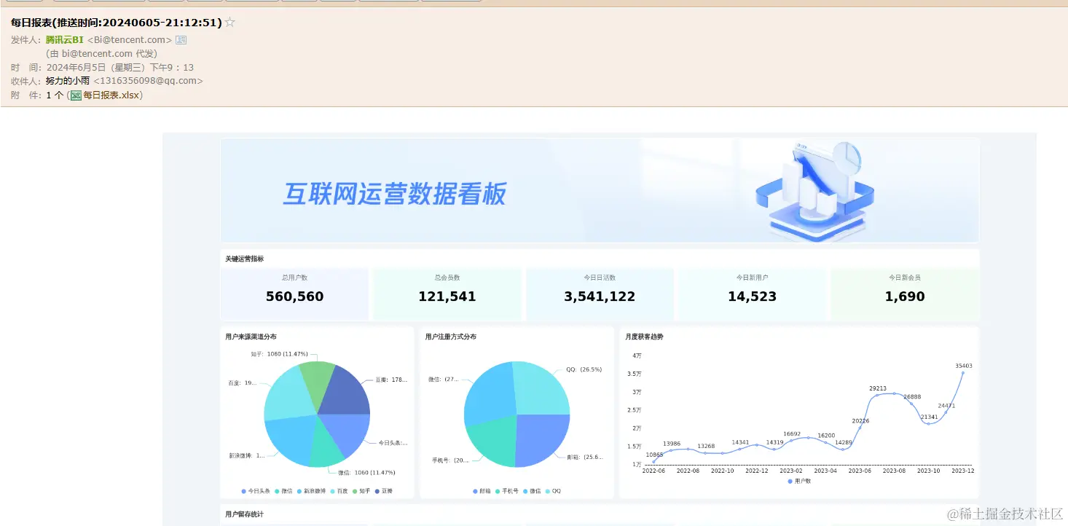Click the QQ: (26.5%) pie label

584,369
